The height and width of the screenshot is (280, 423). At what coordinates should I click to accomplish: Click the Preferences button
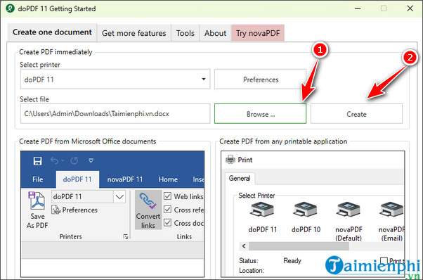[260, 79]
